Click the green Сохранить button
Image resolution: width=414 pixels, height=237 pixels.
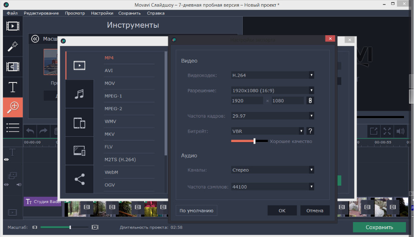[379, 227]
